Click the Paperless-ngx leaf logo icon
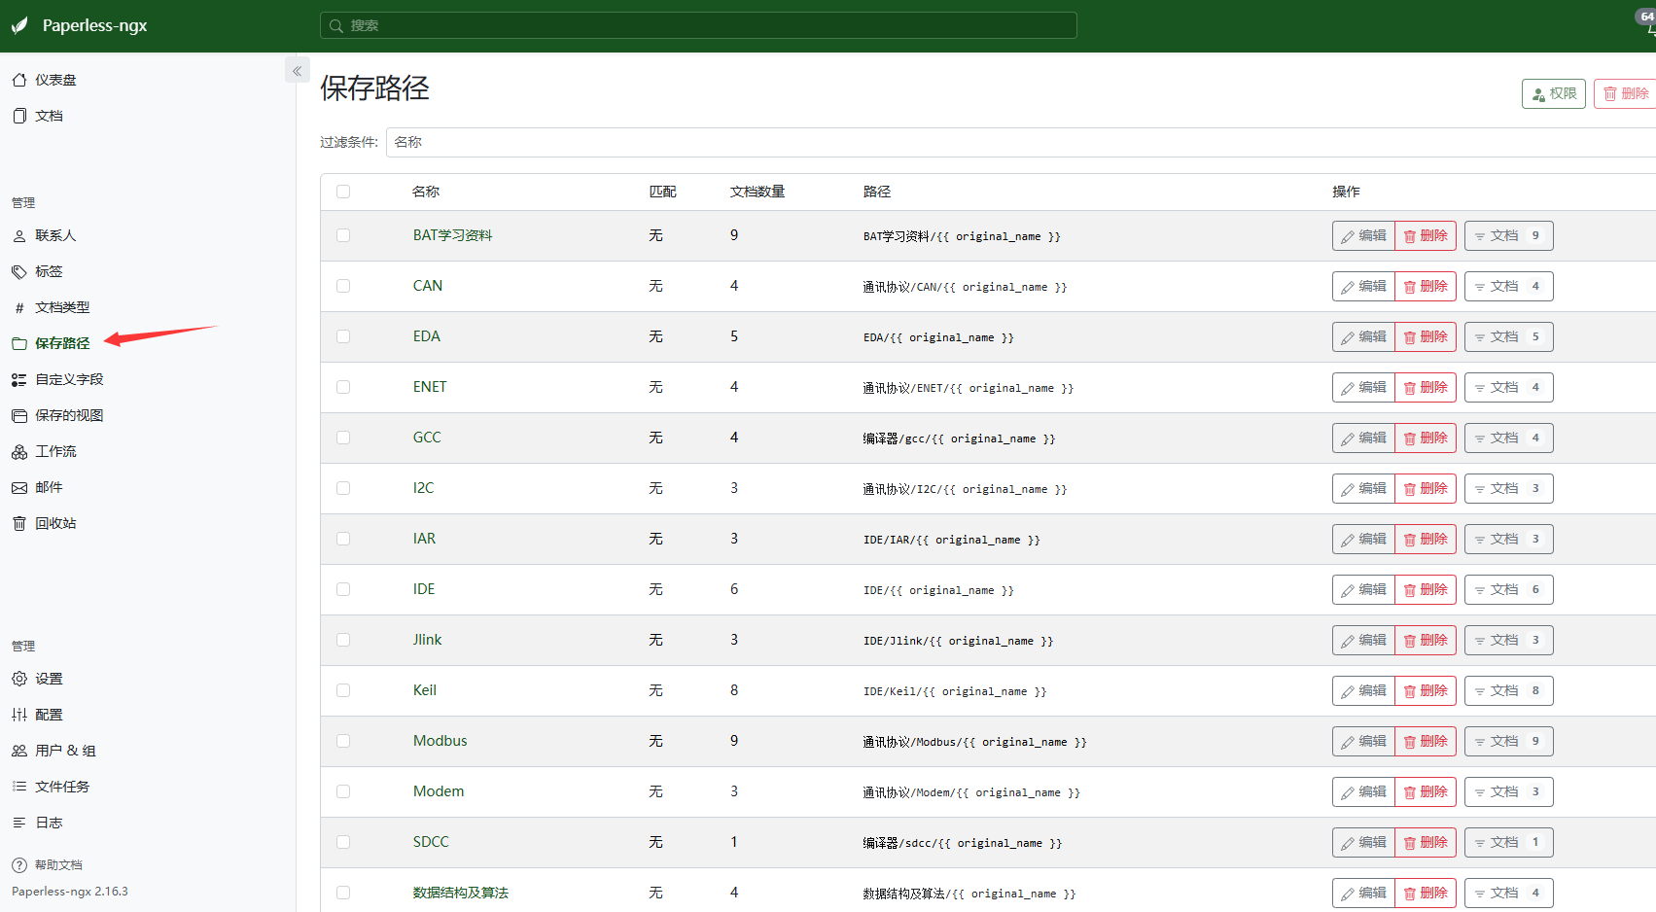1656x912 pixels. tap(19, 25)
